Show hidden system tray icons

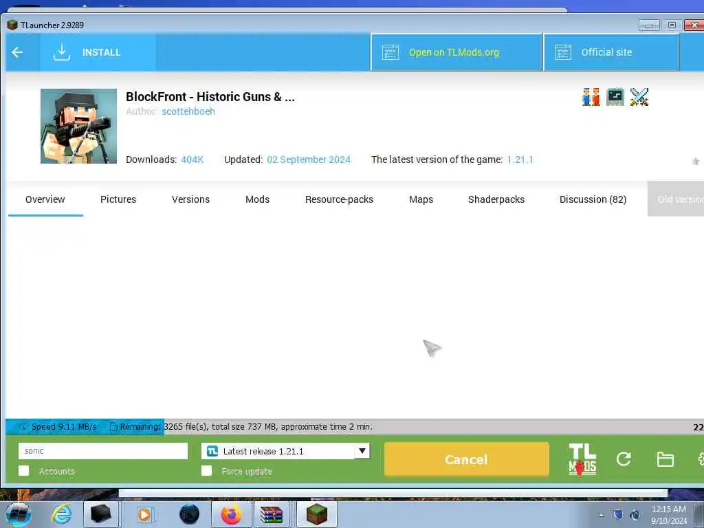[601, 515]
